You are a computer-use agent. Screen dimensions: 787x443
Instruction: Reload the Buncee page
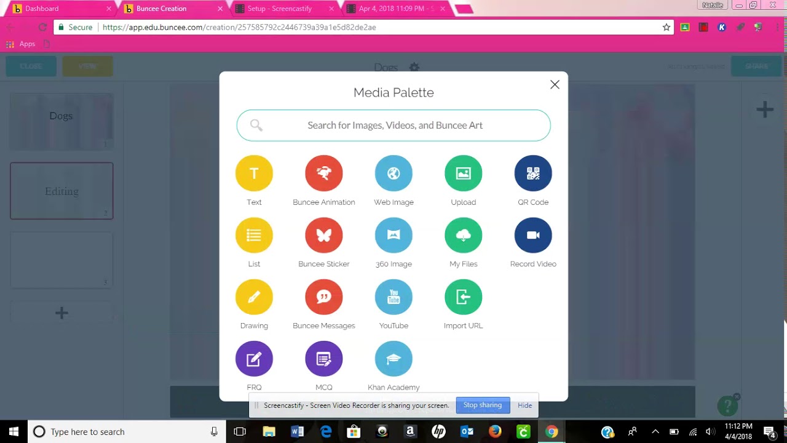[42, 27]
